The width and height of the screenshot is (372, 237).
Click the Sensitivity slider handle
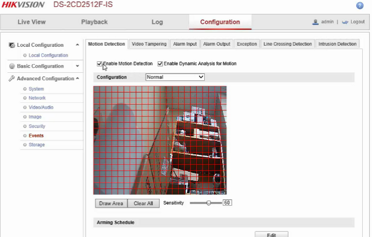click(218, 203)
